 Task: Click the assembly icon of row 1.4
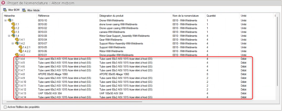13,36
